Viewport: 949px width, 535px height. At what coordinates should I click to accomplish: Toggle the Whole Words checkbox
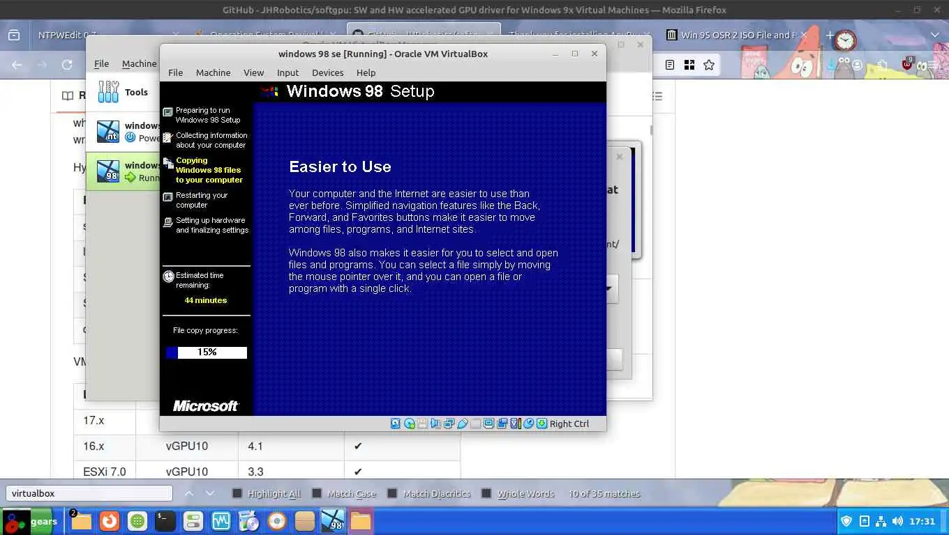pos(486,493)
